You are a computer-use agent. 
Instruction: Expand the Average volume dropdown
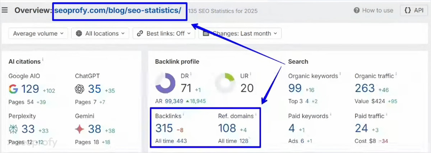click(x=38, y=33)
